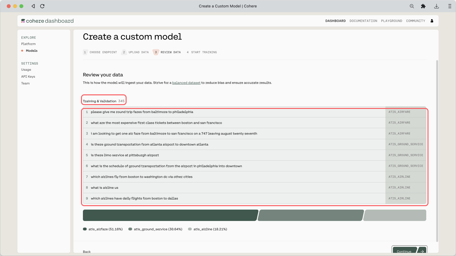Click the browser back arrow icon
Screen dimensions: 456x256
tap(33, 6)
